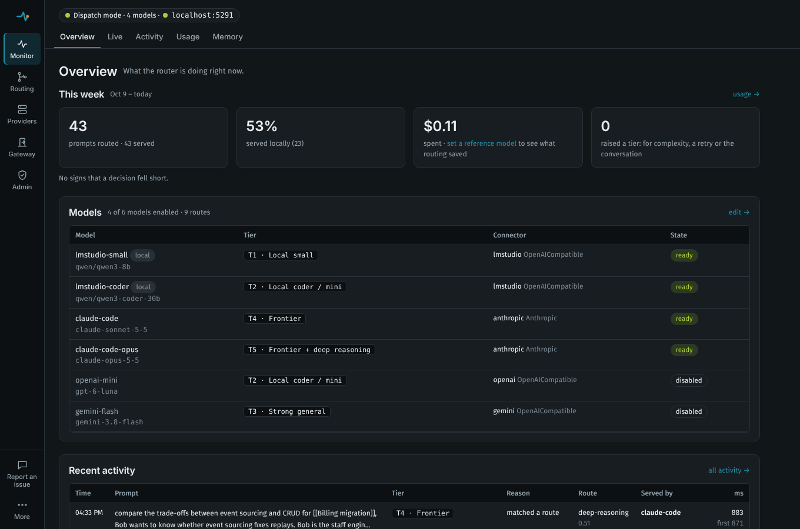Click the Served by claude-code cell
This screenshot has height=529, width=800.
(x=661, y=513)
